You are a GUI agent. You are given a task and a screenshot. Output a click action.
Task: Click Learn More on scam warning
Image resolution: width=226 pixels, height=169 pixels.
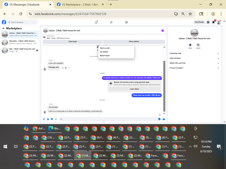(135, 89)
